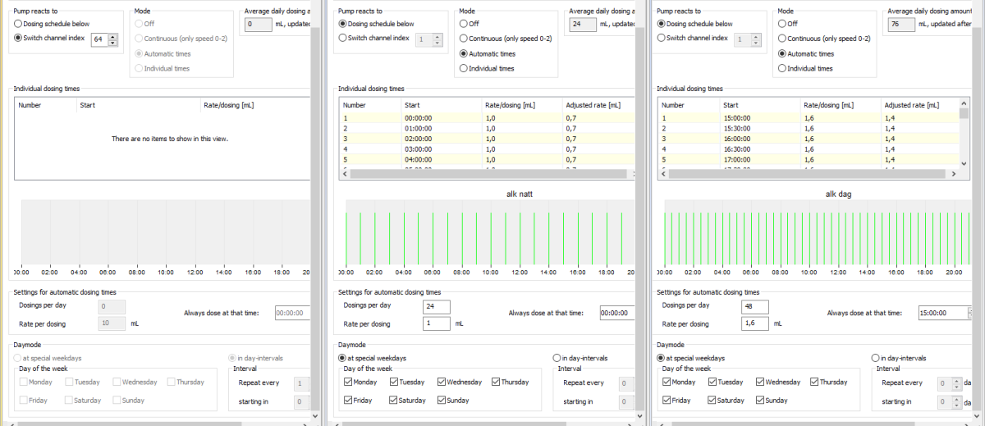Click the horizontal scrollbar of the alk natt dosing table

coord(487,175)
